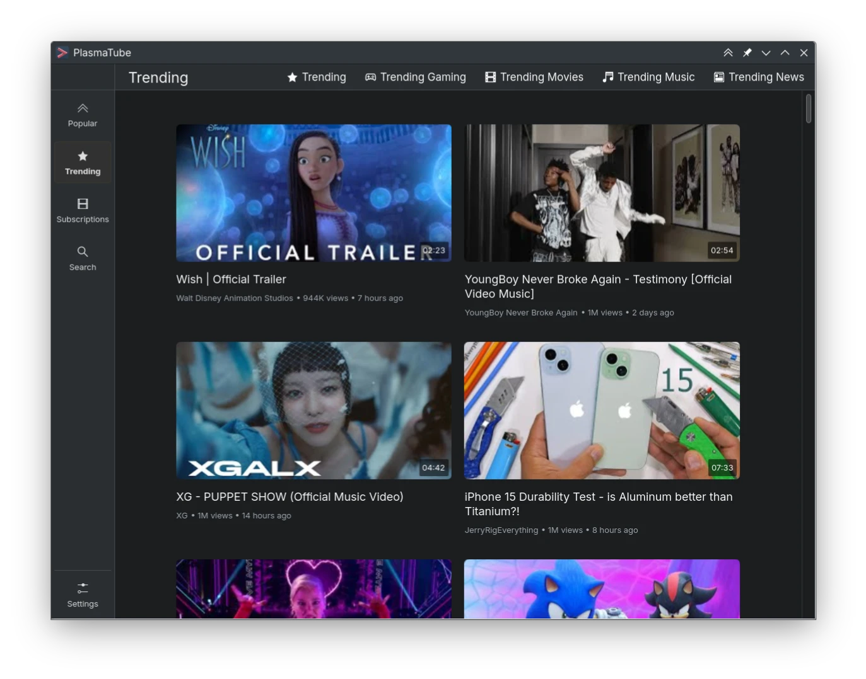Click the vertical scrollbar handle
This screenshot has height=679, width=866.
tap(808, 109)
